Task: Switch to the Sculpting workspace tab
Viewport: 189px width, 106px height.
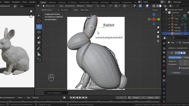Action: click(x=62, y=2)
